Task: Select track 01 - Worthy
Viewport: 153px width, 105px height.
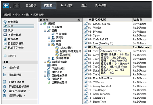Action: click(95, 28)
